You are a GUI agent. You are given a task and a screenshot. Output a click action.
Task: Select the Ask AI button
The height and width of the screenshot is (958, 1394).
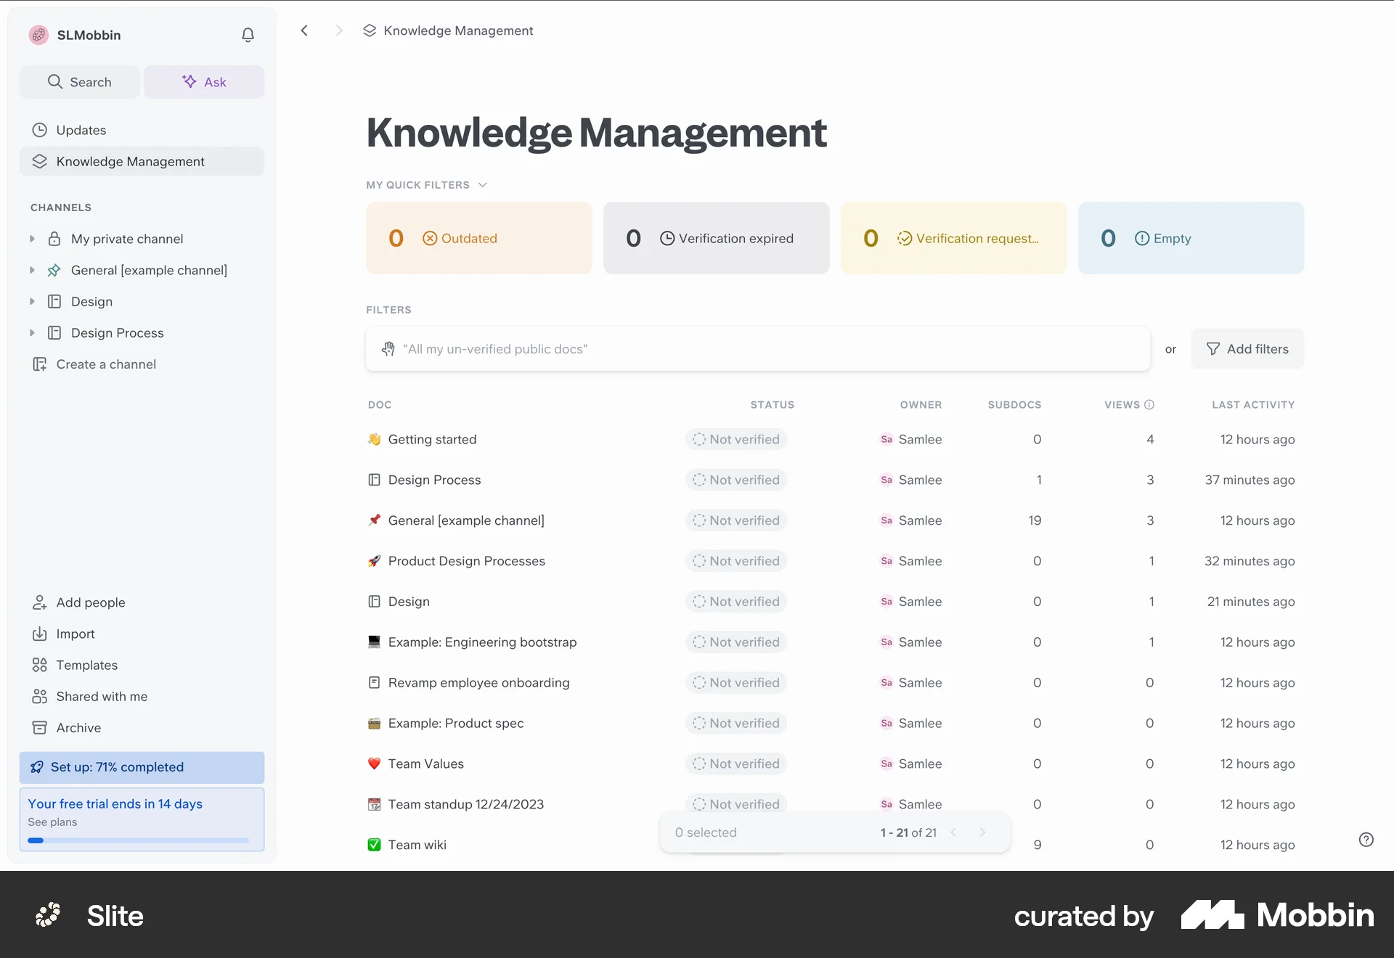(x=204, y=81)
